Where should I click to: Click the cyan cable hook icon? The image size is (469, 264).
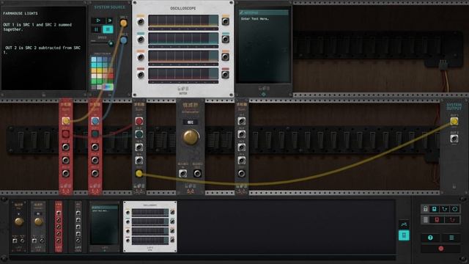point(445,209)
